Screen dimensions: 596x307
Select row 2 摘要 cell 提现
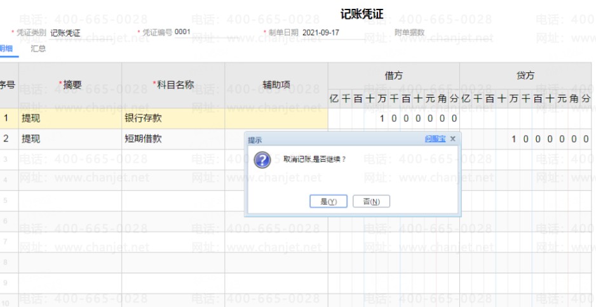71,139
